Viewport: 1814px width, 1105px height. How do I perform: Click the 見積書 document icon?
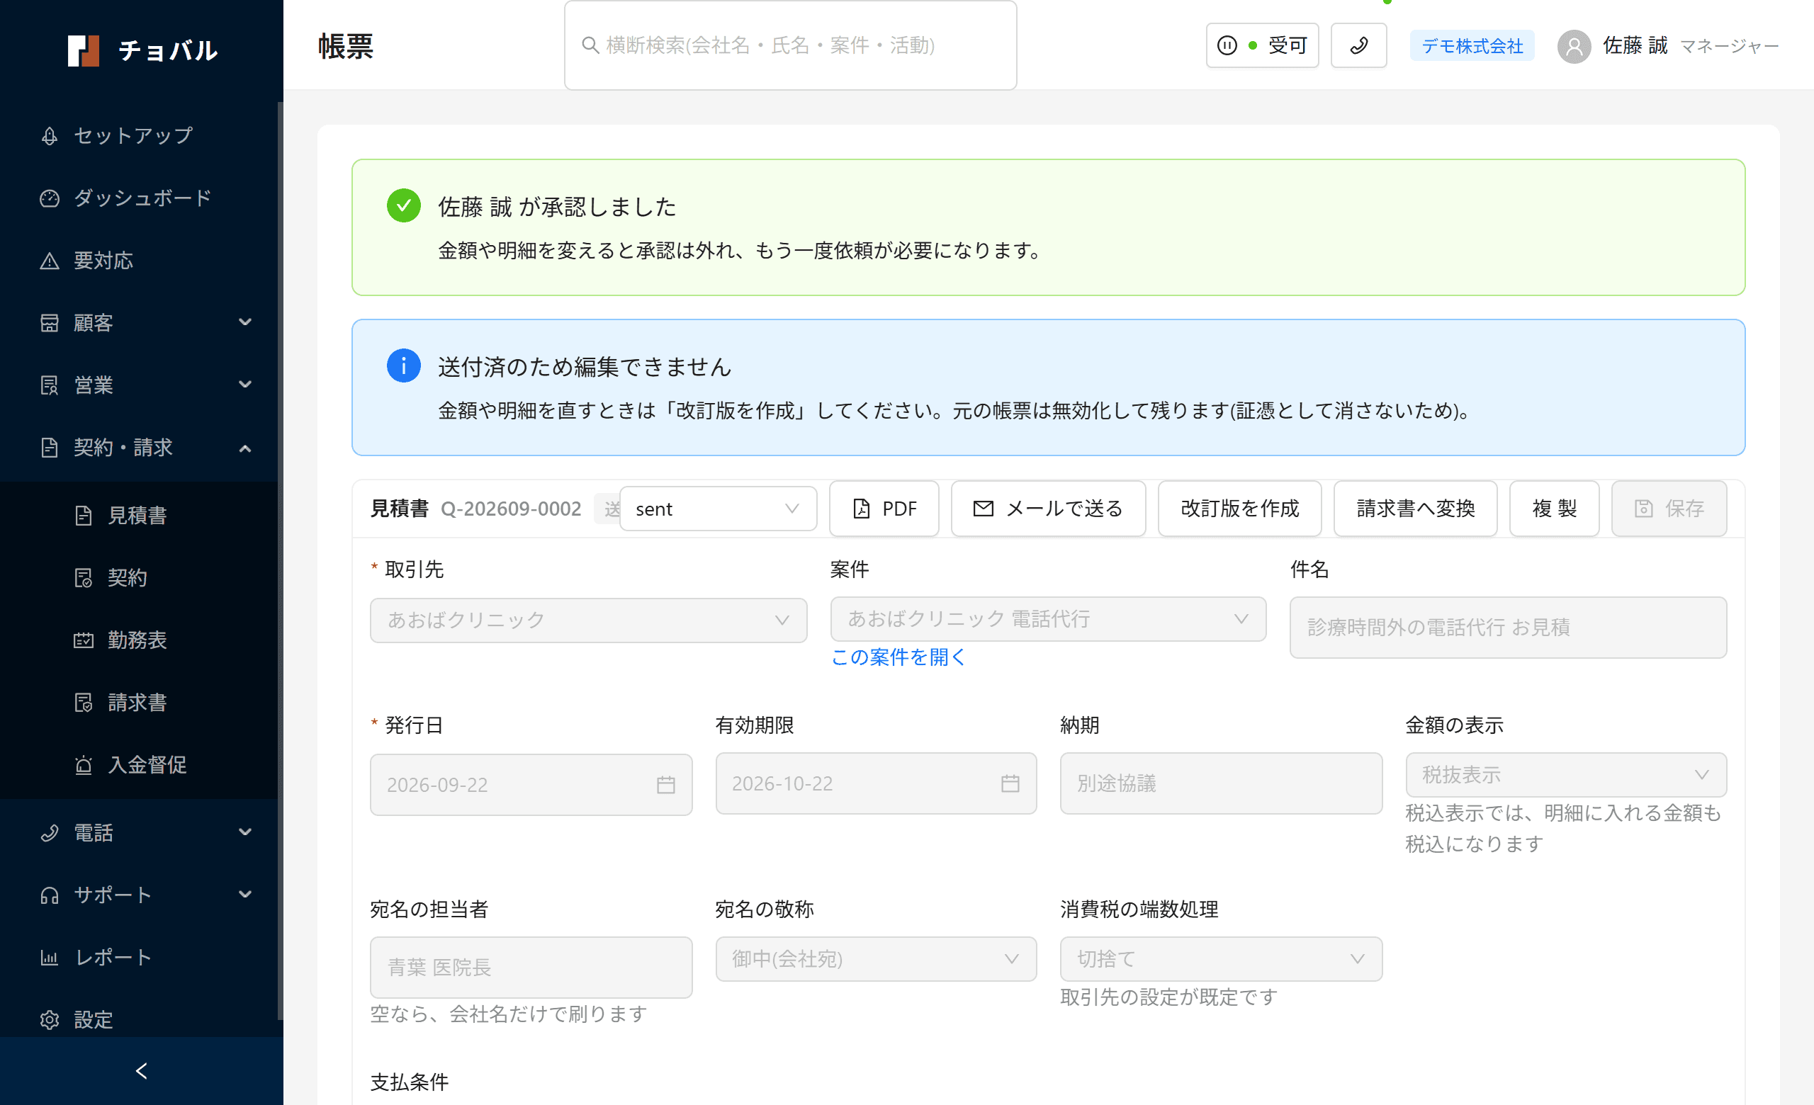pyautogui.click(x=84, y=516)
